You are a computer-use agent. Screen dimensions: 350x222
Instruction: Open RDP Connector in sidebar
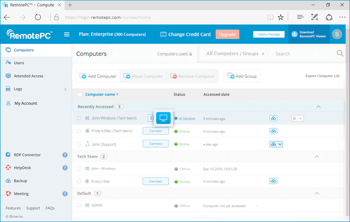point(27,155)
